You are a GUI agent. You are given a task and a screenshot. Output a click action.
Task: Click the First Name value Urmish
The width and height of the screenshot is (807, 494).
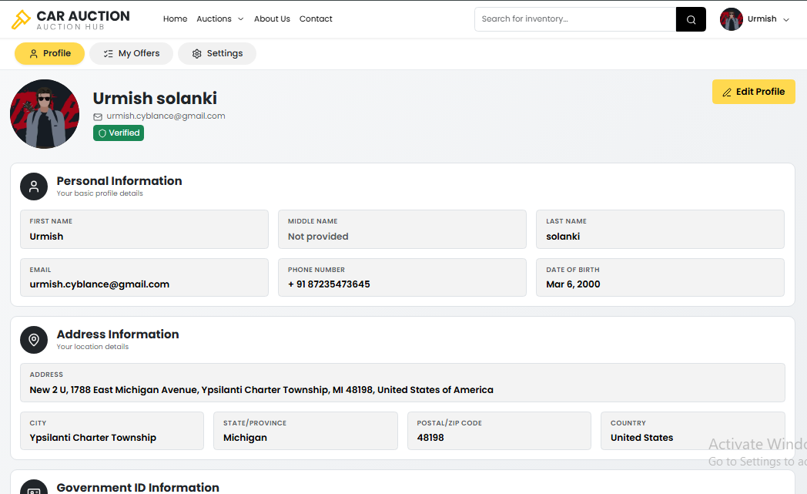pos(46,237)
